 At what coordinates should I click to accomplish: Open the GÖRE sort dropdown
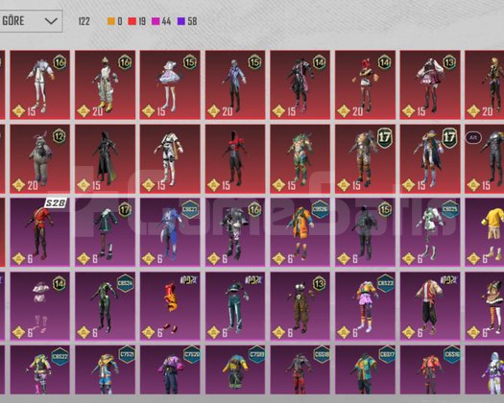click(31, 21)
